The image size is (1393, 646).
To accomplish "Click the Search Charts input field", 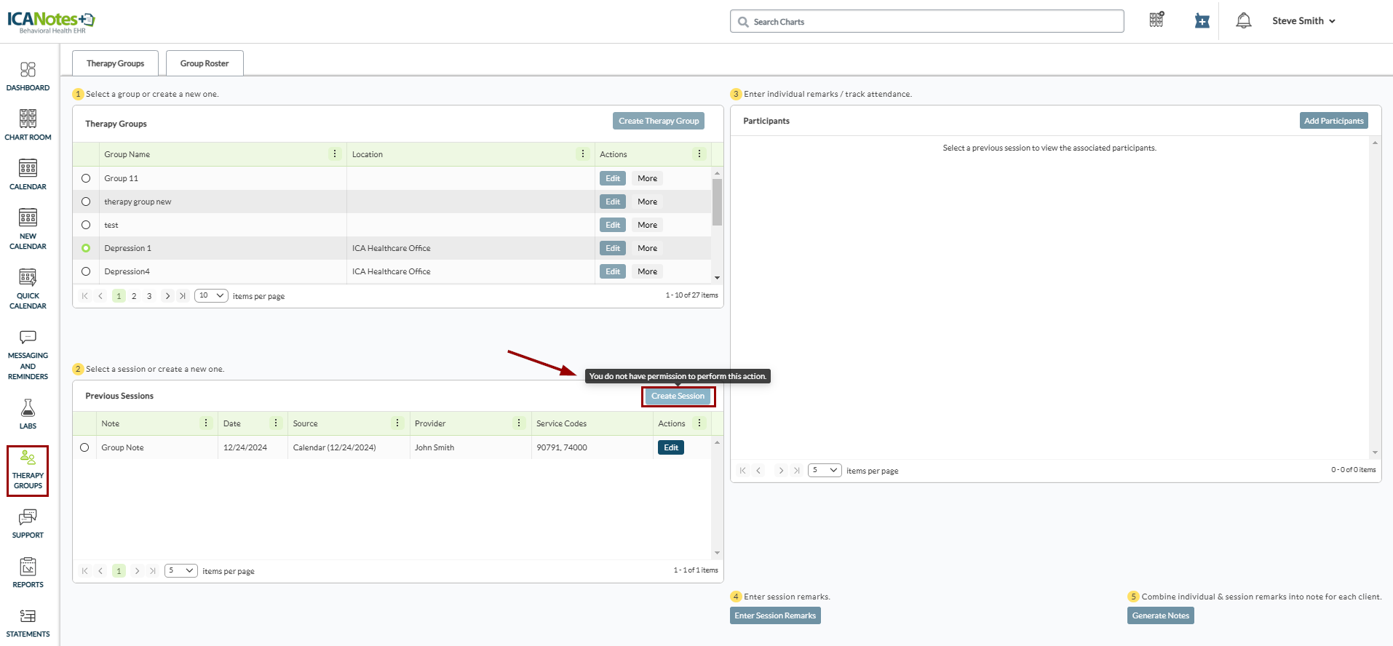I will point(926,22).
